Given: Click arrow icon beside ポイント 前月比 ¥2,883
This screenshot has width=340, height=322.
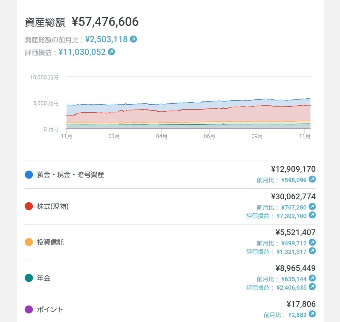Looking at the screenshot, I should [312, 314].
